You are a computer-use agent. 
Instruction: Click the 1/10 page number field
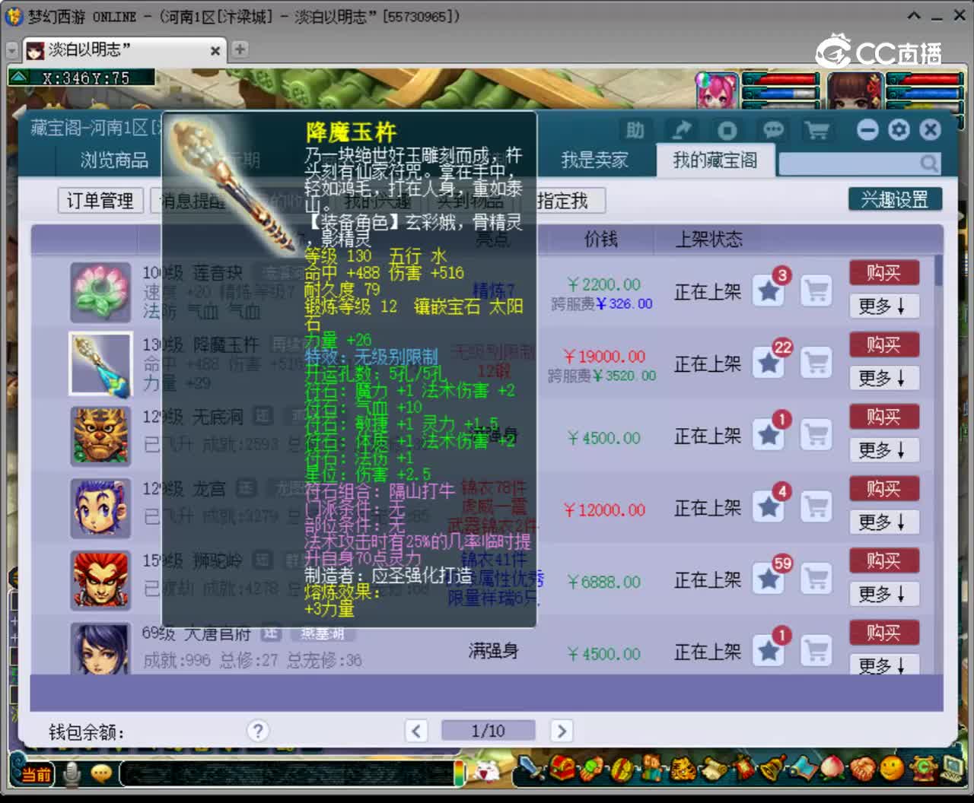point(488,731)
